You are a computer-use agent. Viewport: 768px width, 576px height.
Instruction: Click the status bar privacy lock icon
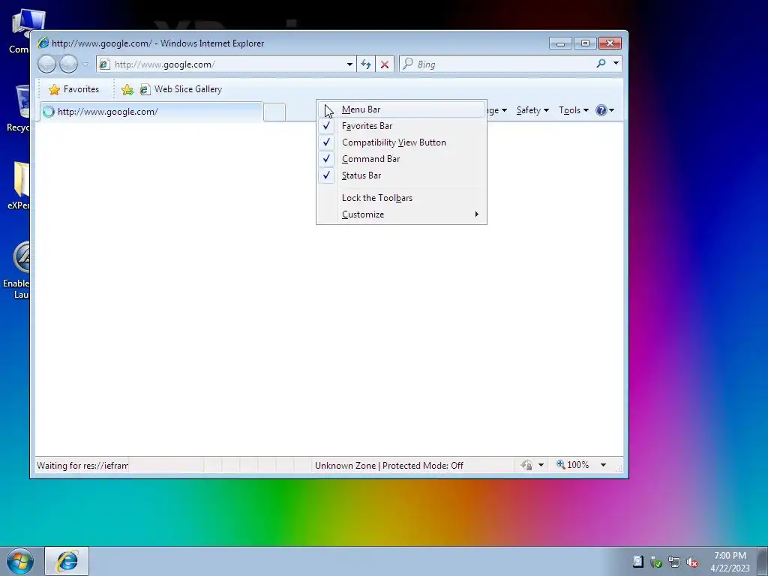click(527, 465)
